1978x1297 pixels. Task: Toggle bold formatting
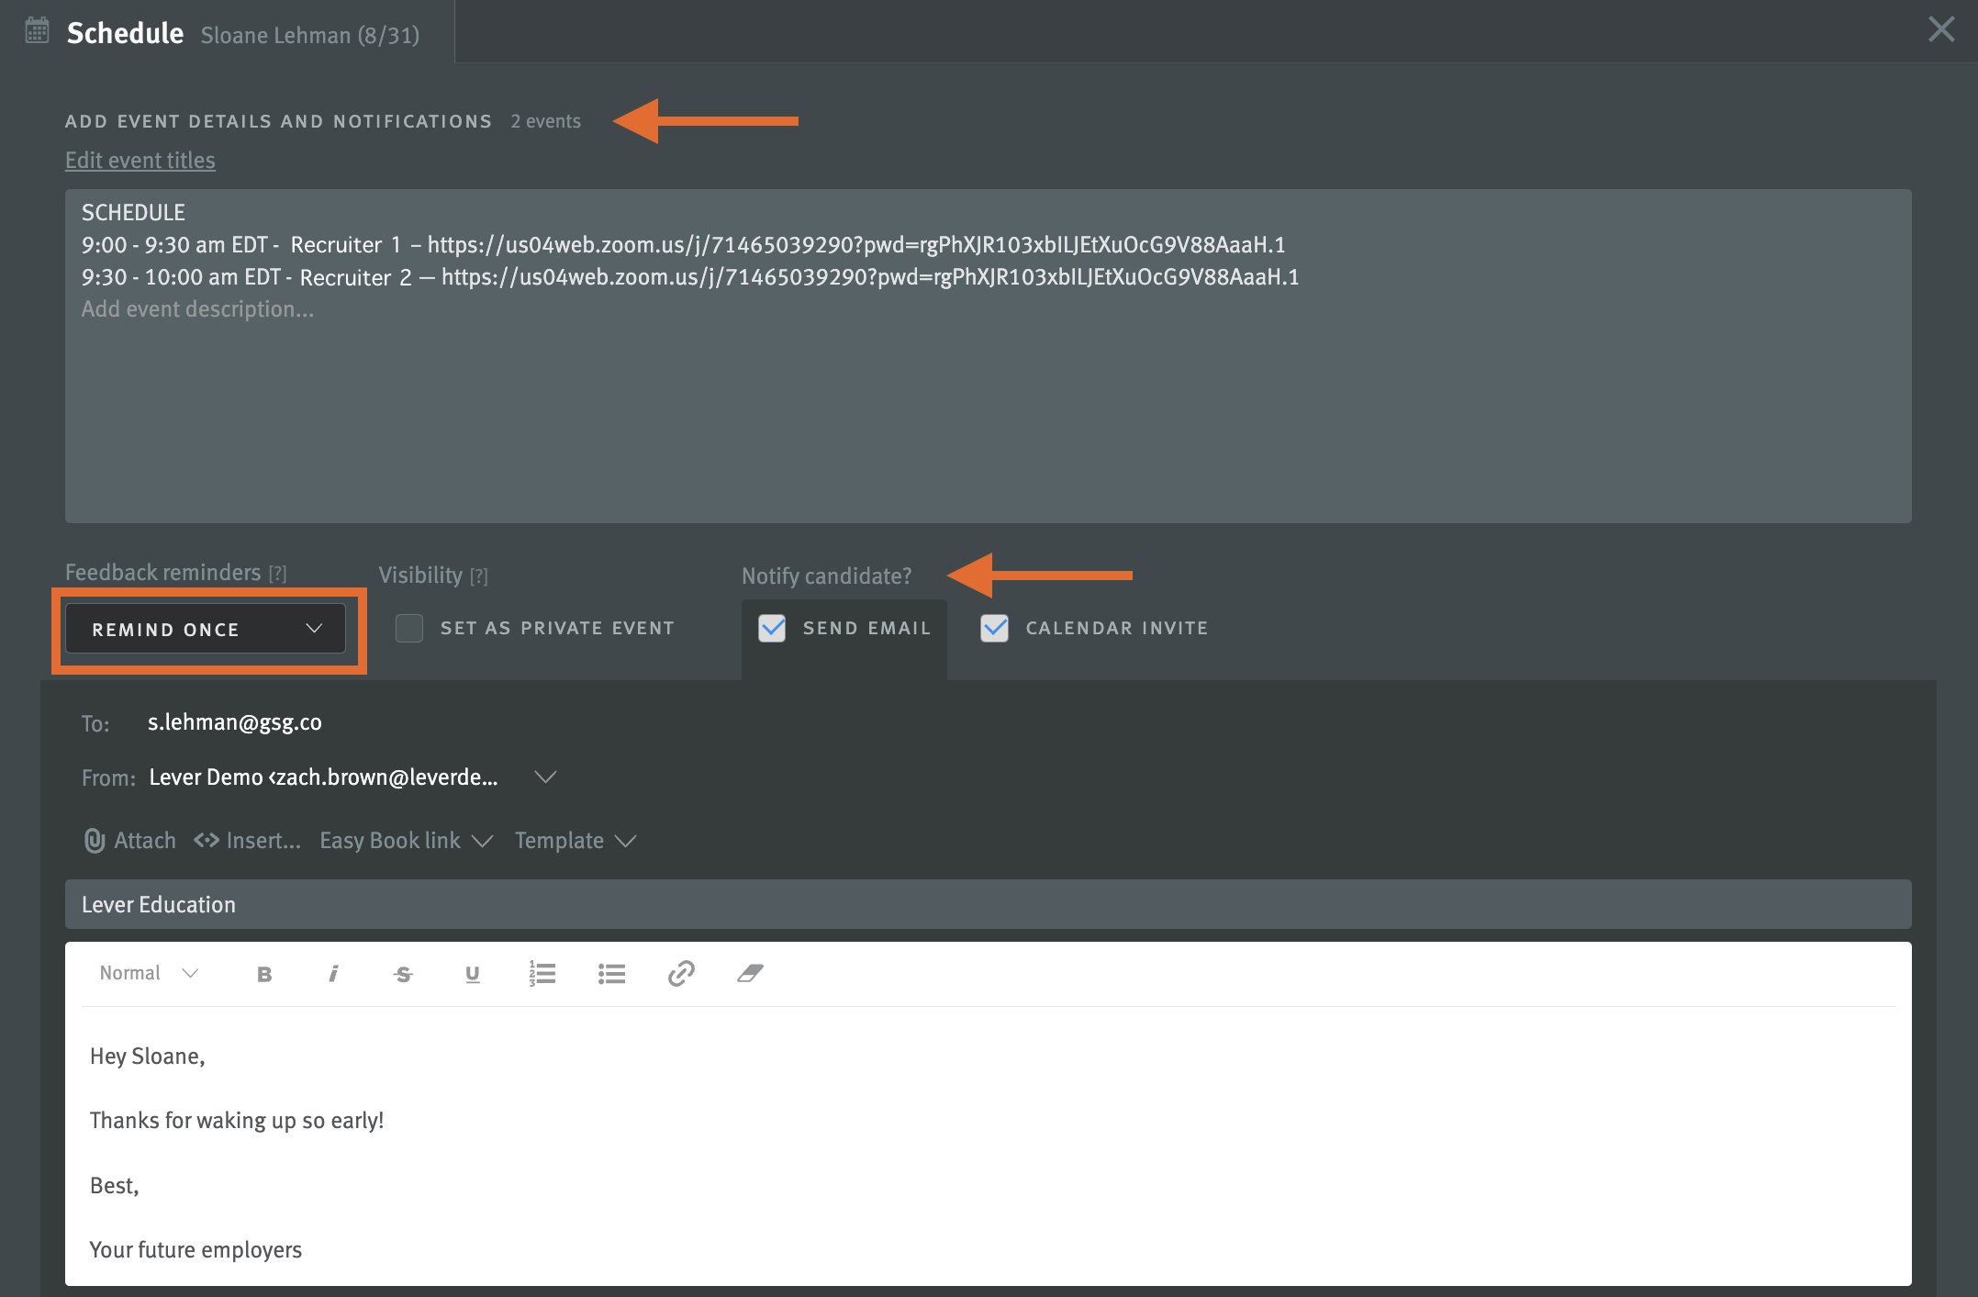pos(264,974)
